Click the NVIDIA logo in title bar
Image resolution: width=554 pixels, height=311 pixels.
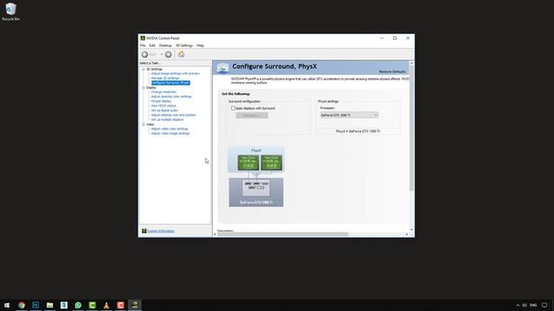[143, 38]
